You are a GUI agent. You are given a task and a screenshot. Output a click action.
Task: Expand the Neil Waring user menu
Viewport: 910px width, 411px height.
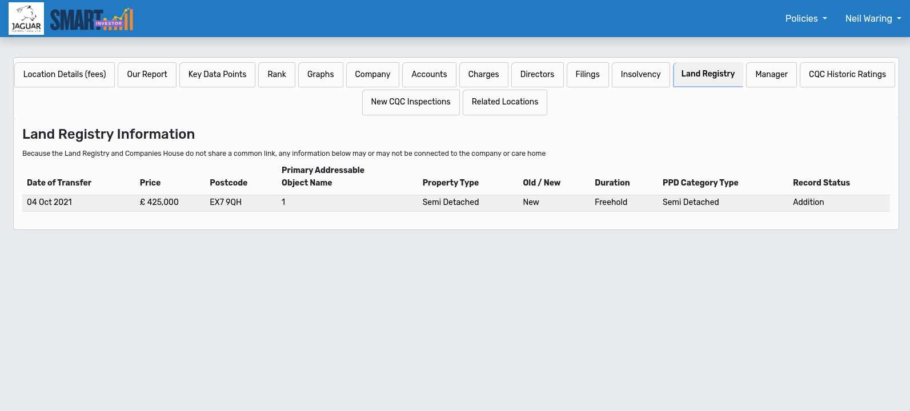(873, 18)
